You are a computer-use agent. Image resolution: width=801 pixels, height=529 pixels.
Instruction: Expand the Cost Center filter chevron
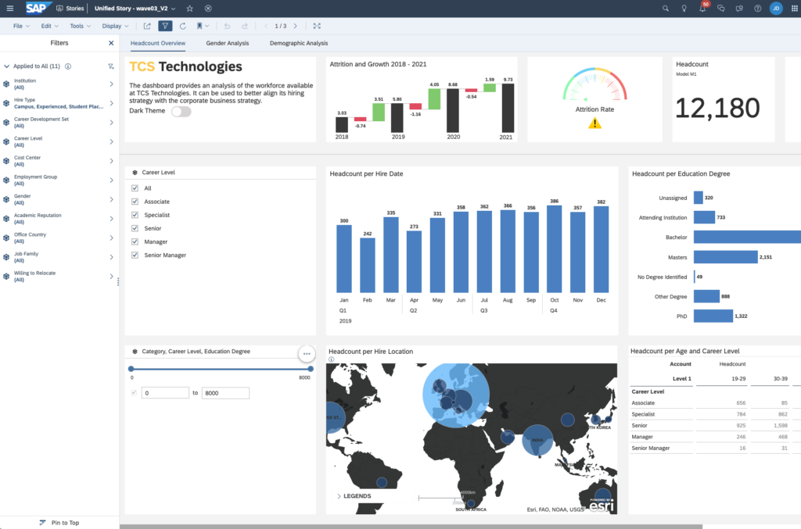111,161
